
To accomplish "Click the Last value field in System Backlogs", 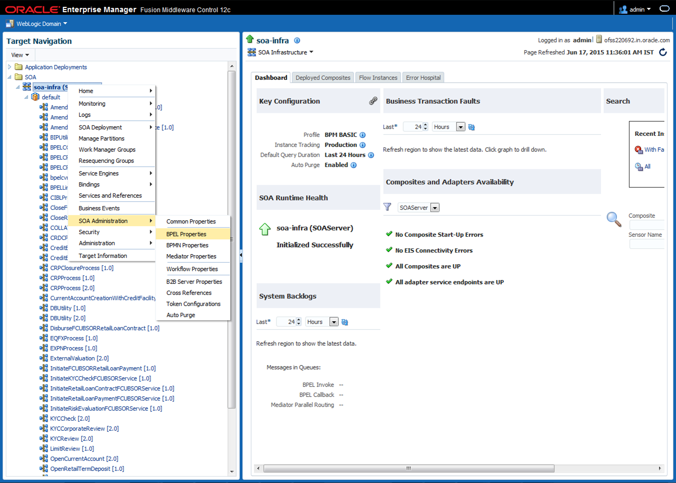I will (286, 322).
